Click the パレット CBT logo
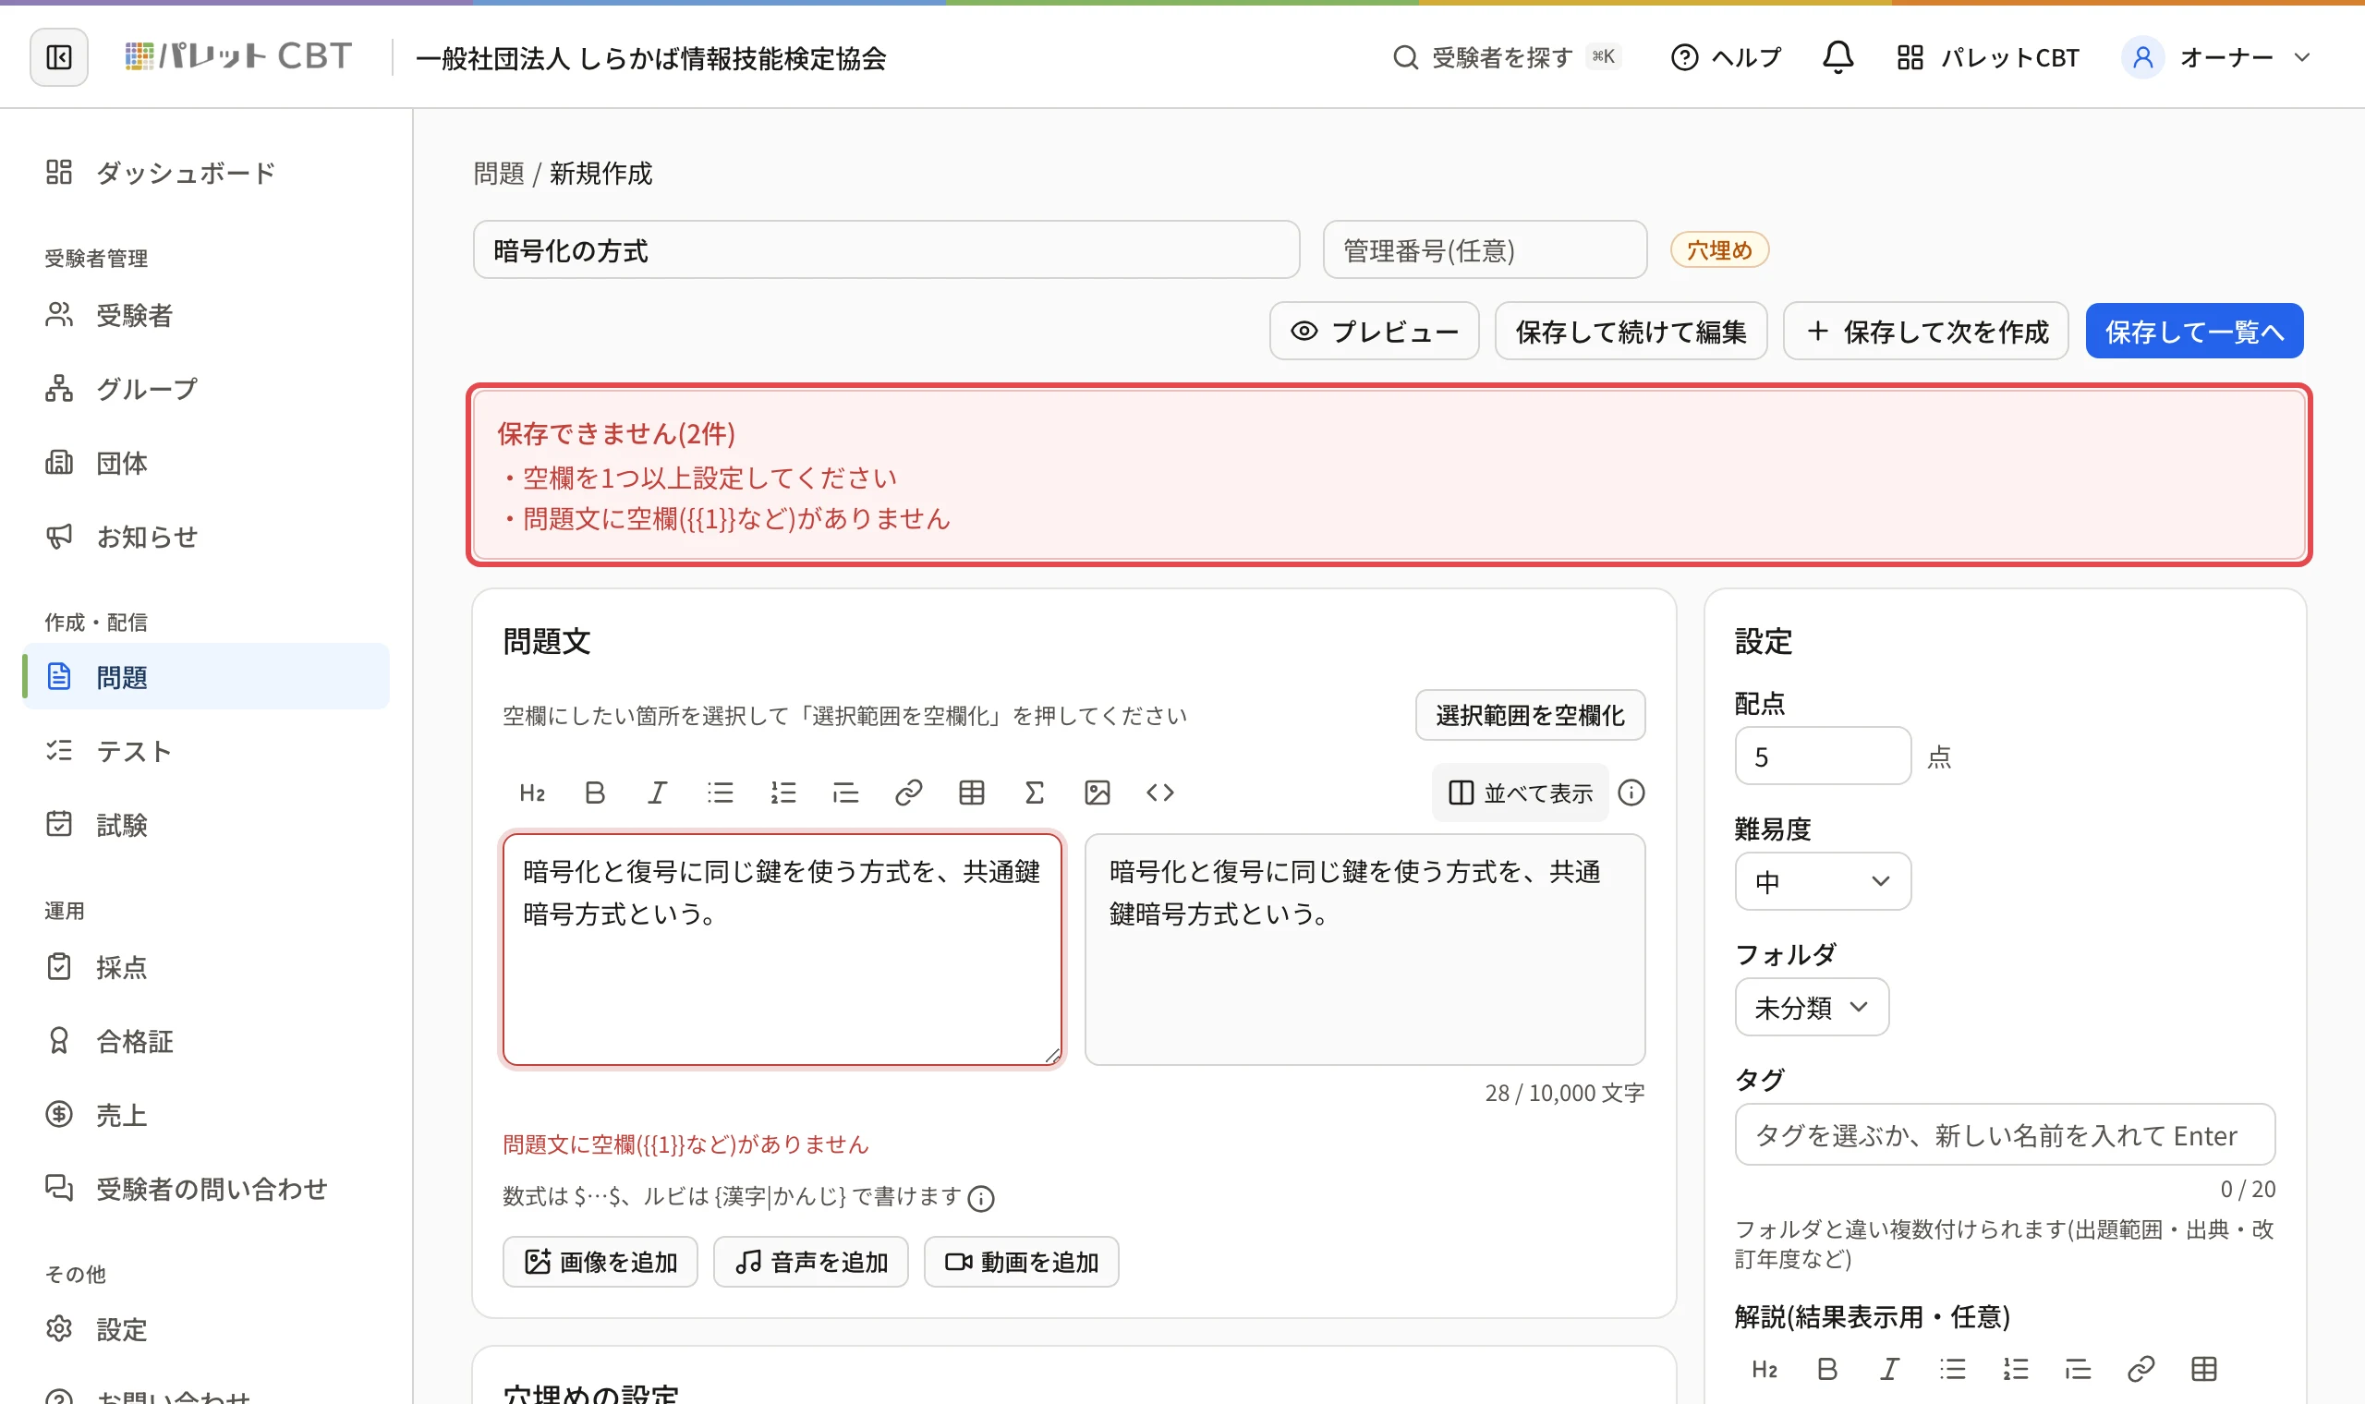 [x=238, y=56]
